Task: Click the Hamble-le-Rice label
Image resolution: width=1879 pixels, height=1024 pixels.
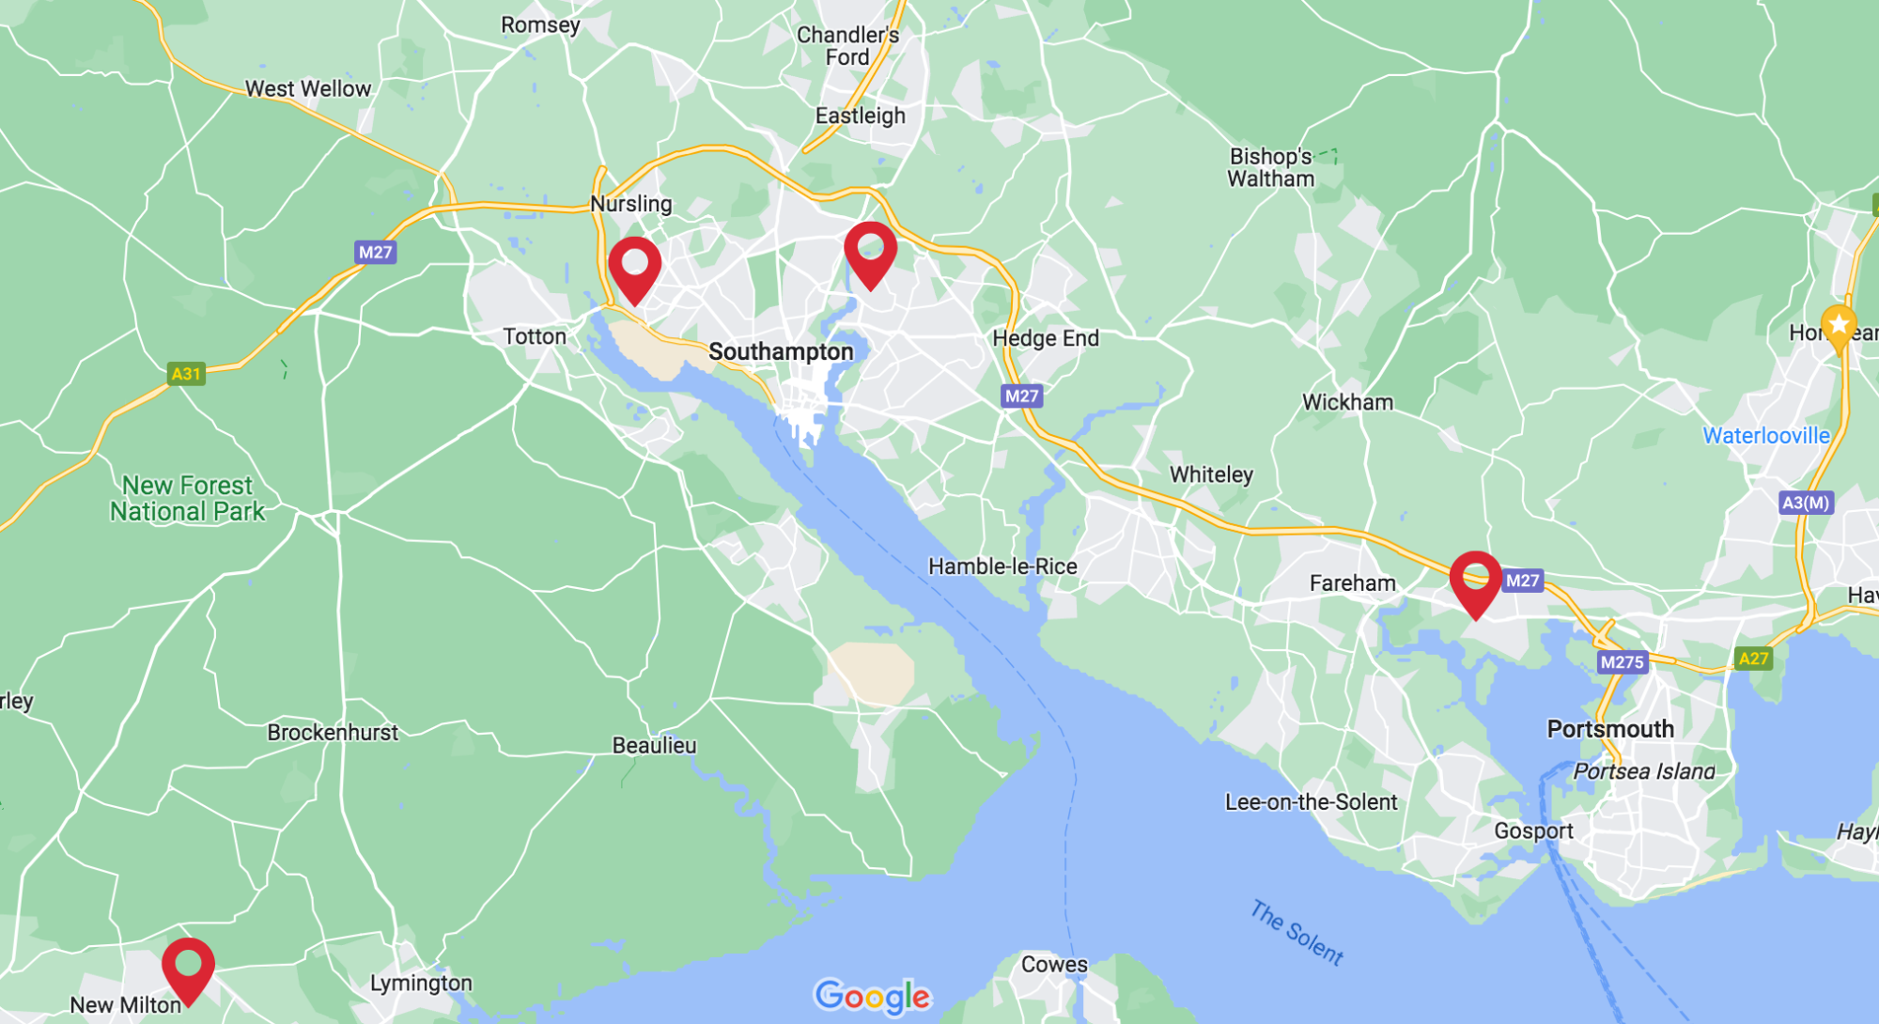Action: (1002, 566)
